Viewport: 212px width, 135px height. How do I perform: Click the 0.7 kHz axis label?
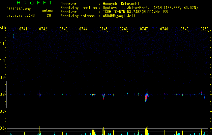click(3, 111)
